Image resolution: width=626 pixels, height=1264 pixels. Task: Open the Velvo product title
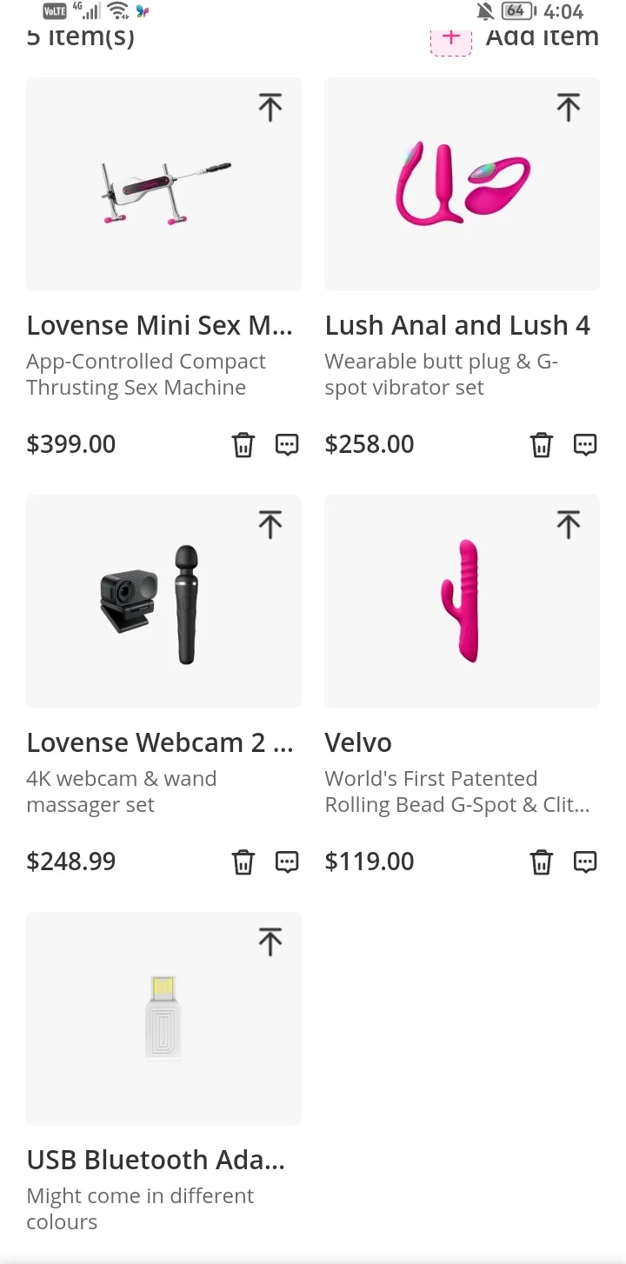358,742
